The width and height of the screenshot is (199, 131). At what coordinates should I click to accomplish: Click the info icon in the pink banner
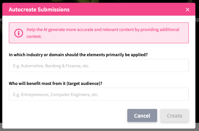click(19, 33)
